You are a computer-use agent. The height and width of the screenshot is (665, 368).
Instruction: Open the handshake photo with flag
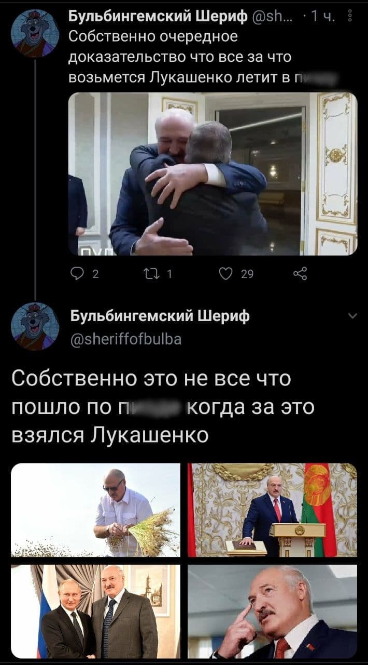pyautogui.click(x=95, y=611)
